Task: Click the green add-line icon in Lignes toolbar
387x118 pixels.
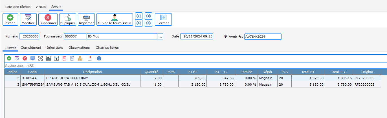Action: pyautogui.click(x=9, y=58)
